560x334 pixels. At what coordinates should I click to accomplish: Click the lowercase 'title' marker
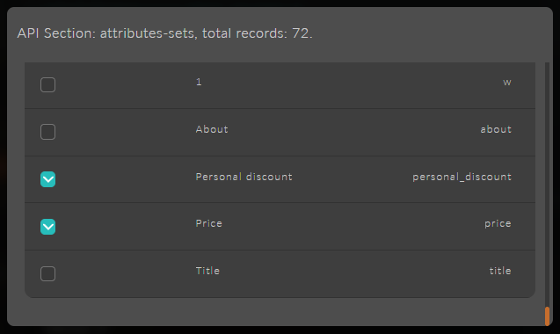tap(500, 271)
